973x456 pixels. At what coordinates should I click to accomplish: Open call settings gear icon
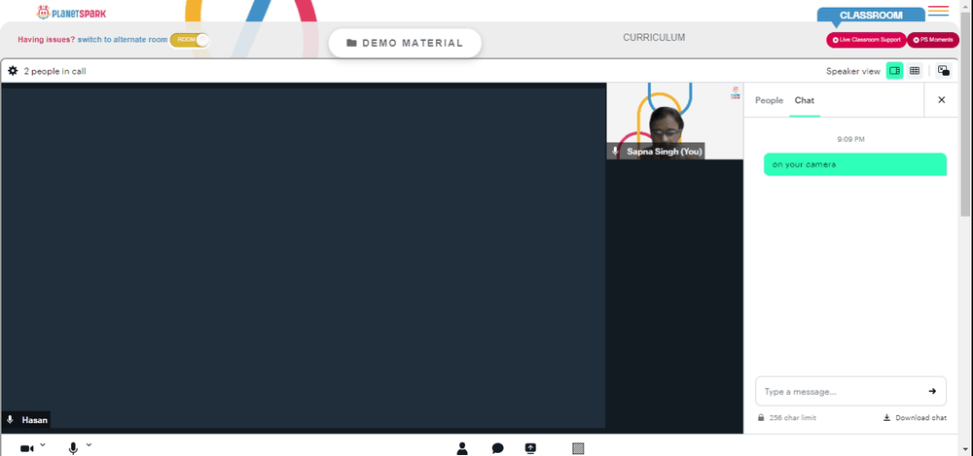coord(13,71)
